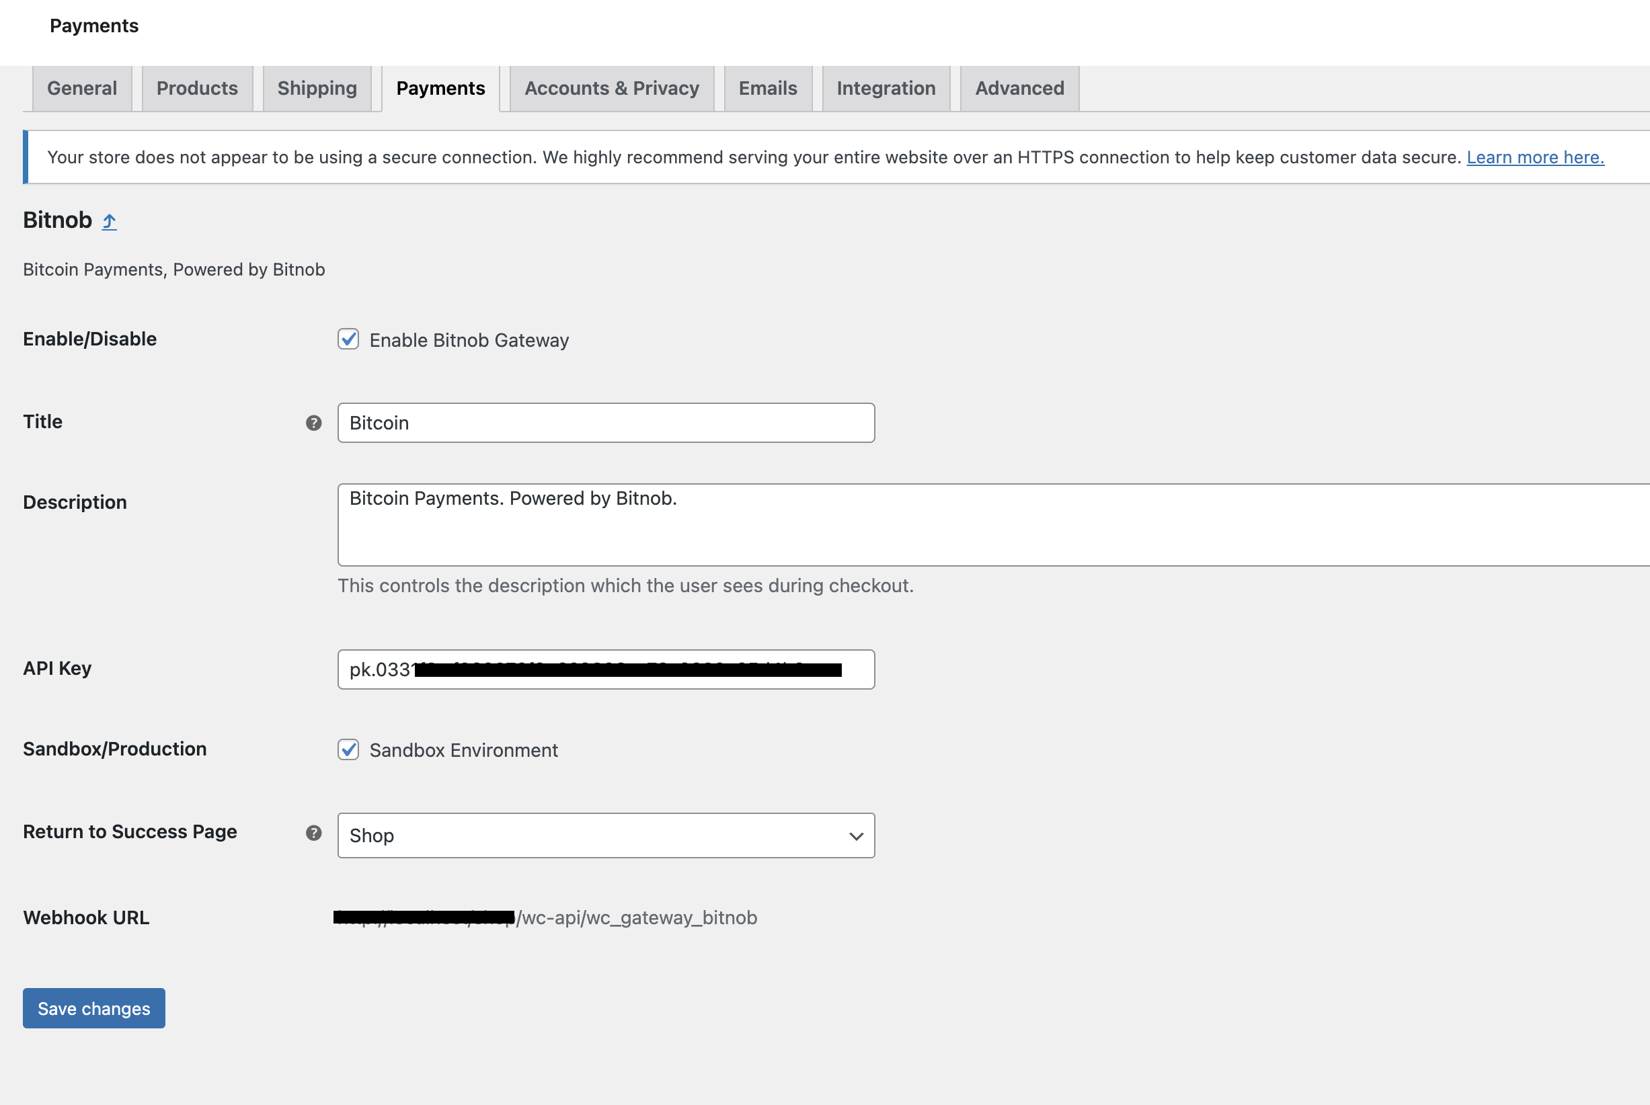Open the Shipping tab

[x=317, y=89]
